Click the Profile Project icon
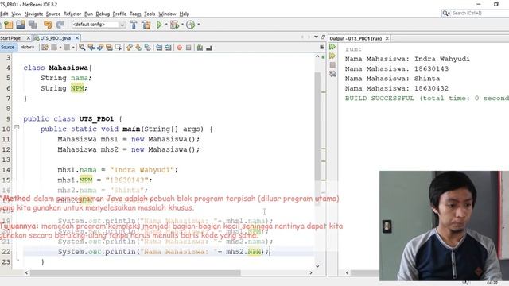This screenshot has height=286, width=509. pyautogui.click(x=191, y=25)
